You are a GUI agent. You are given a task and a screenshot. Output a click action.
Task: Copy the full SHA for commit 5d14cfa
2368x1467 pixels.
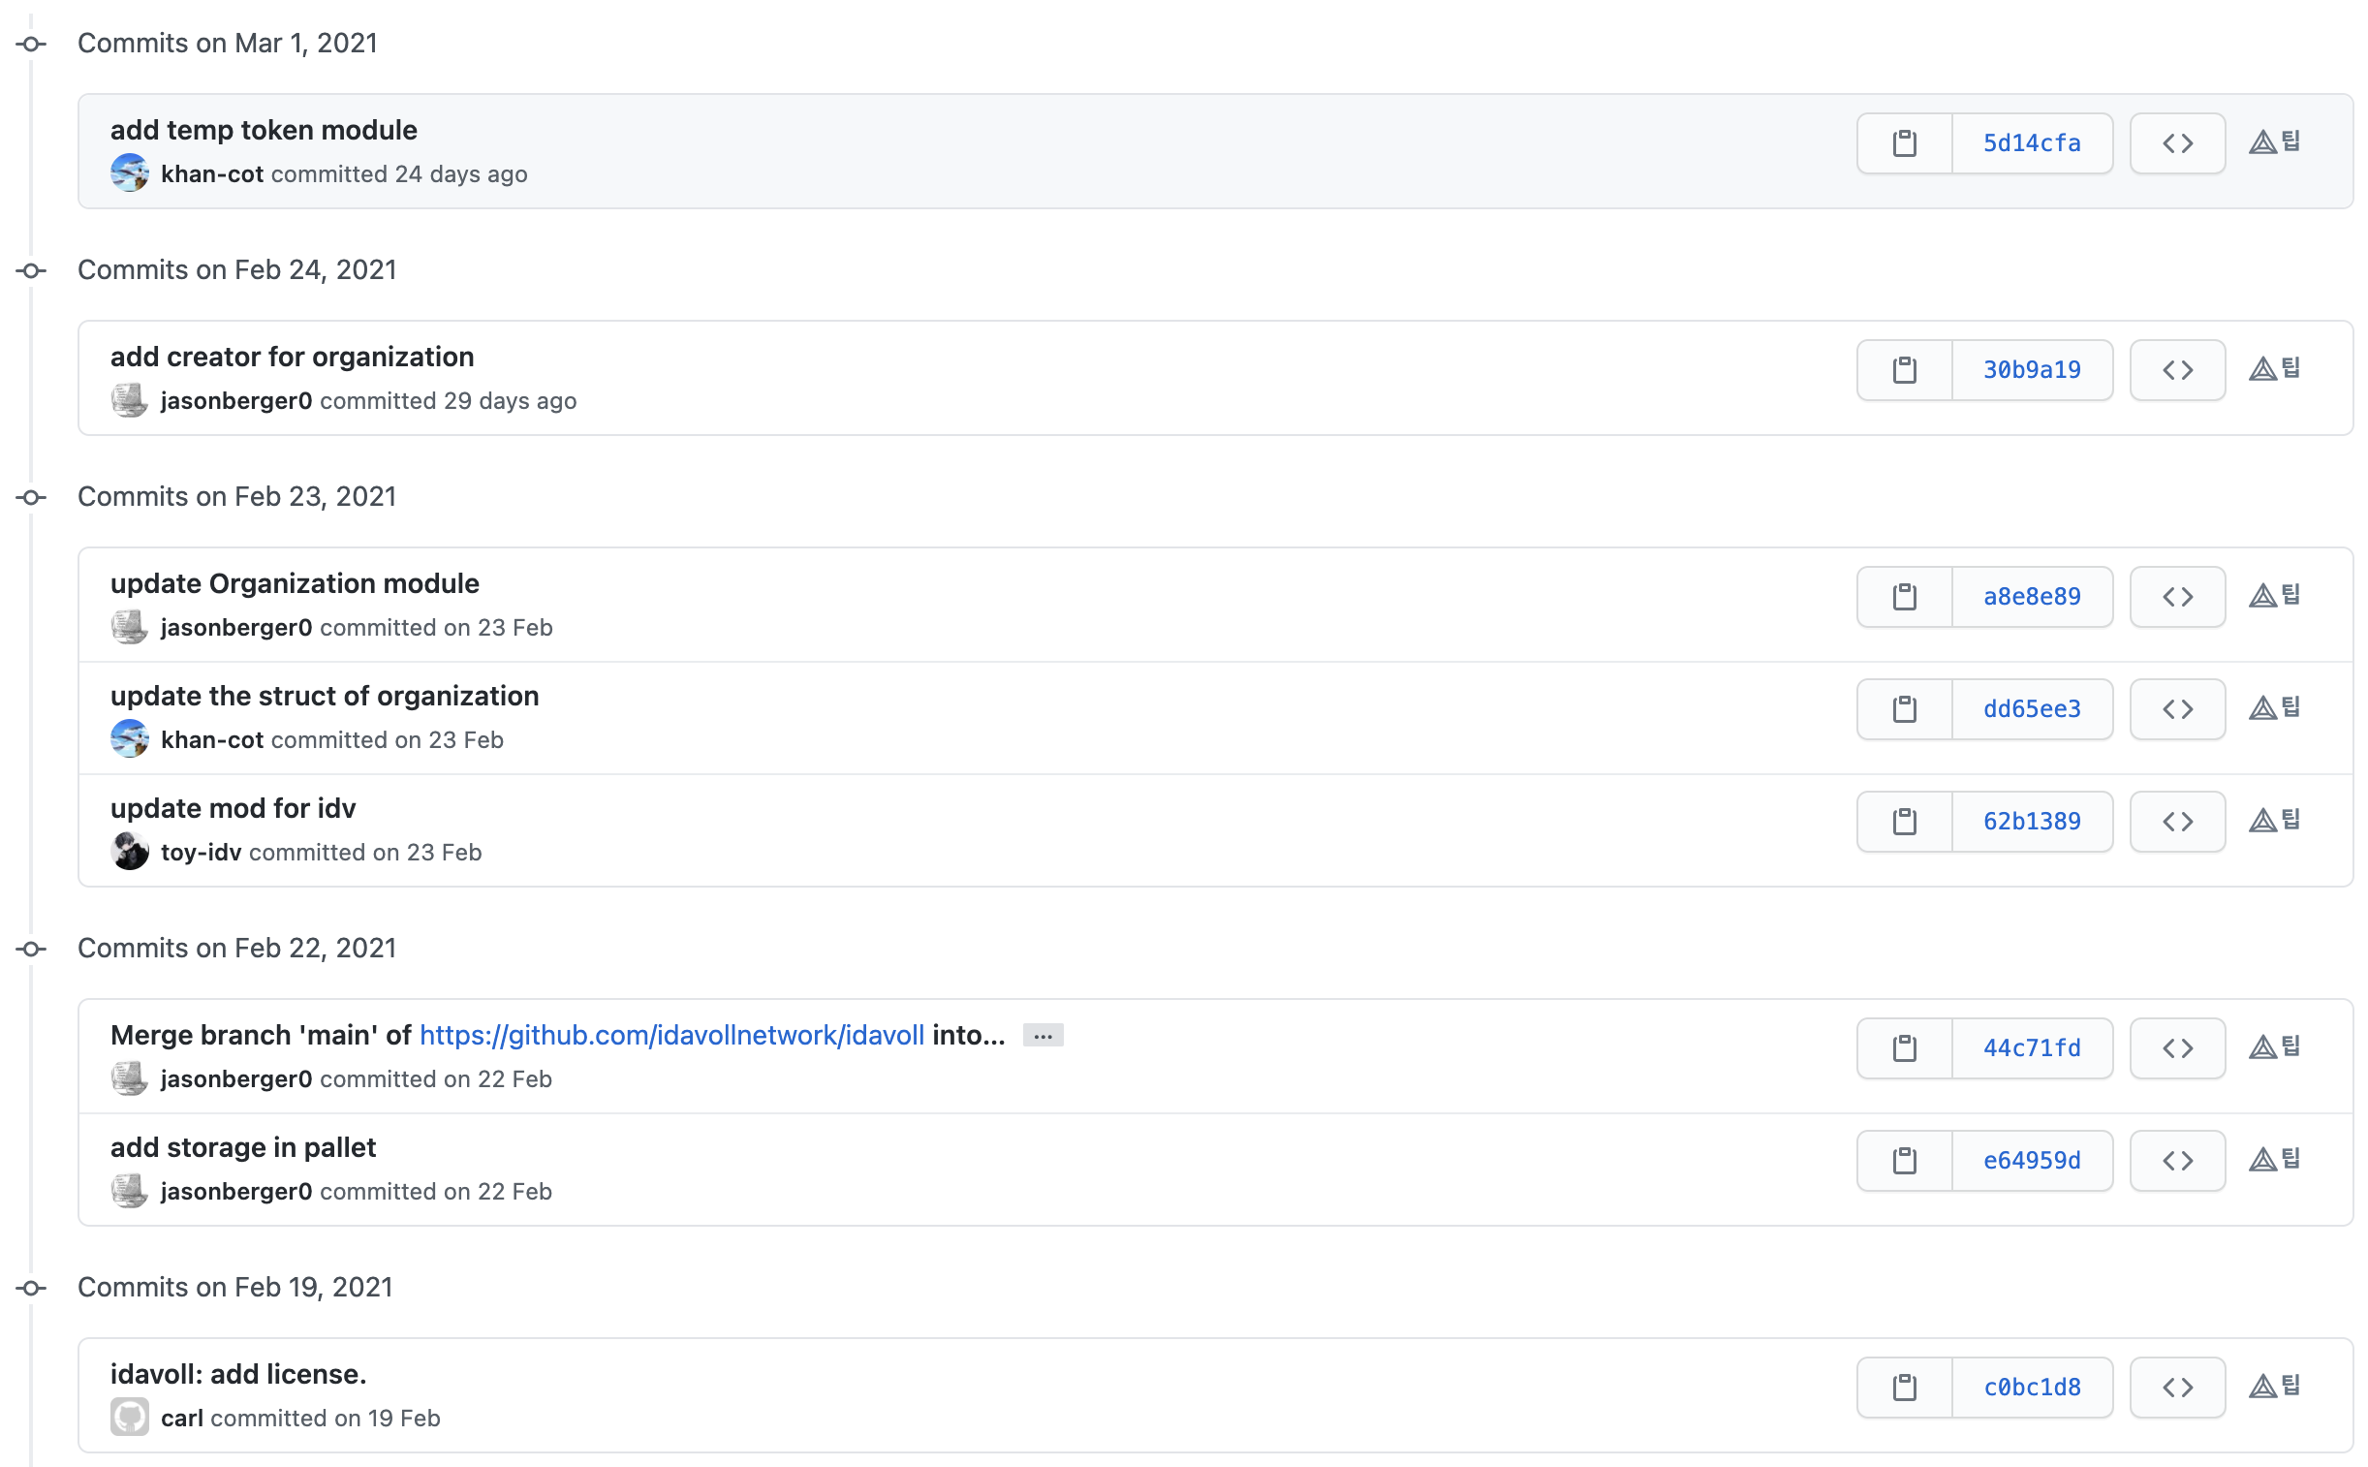point(1903,143)
